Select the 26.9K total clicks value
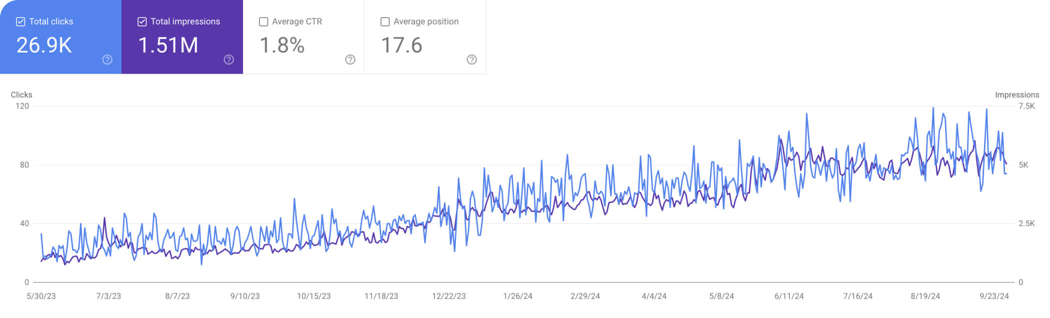 click(44, 45)
